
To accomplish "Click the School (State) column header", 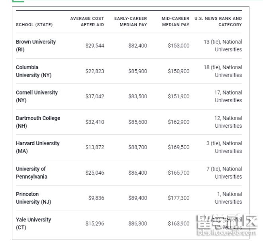I will coord(34,25).
